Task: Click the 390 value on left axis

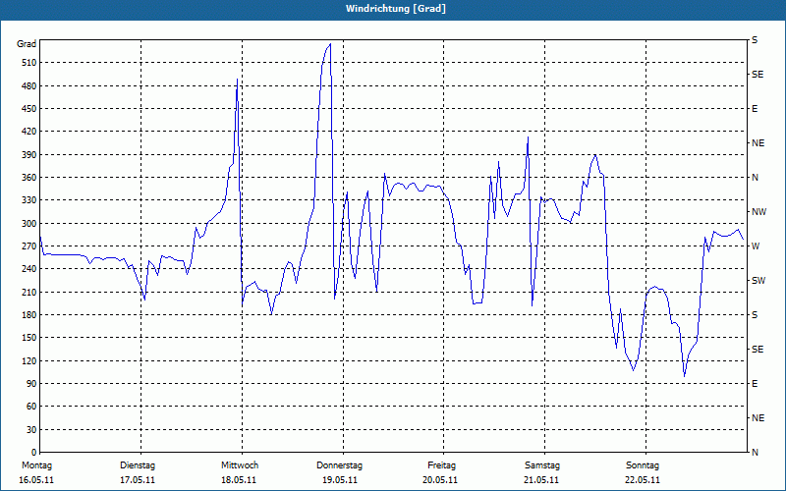Action: (29, 155)
